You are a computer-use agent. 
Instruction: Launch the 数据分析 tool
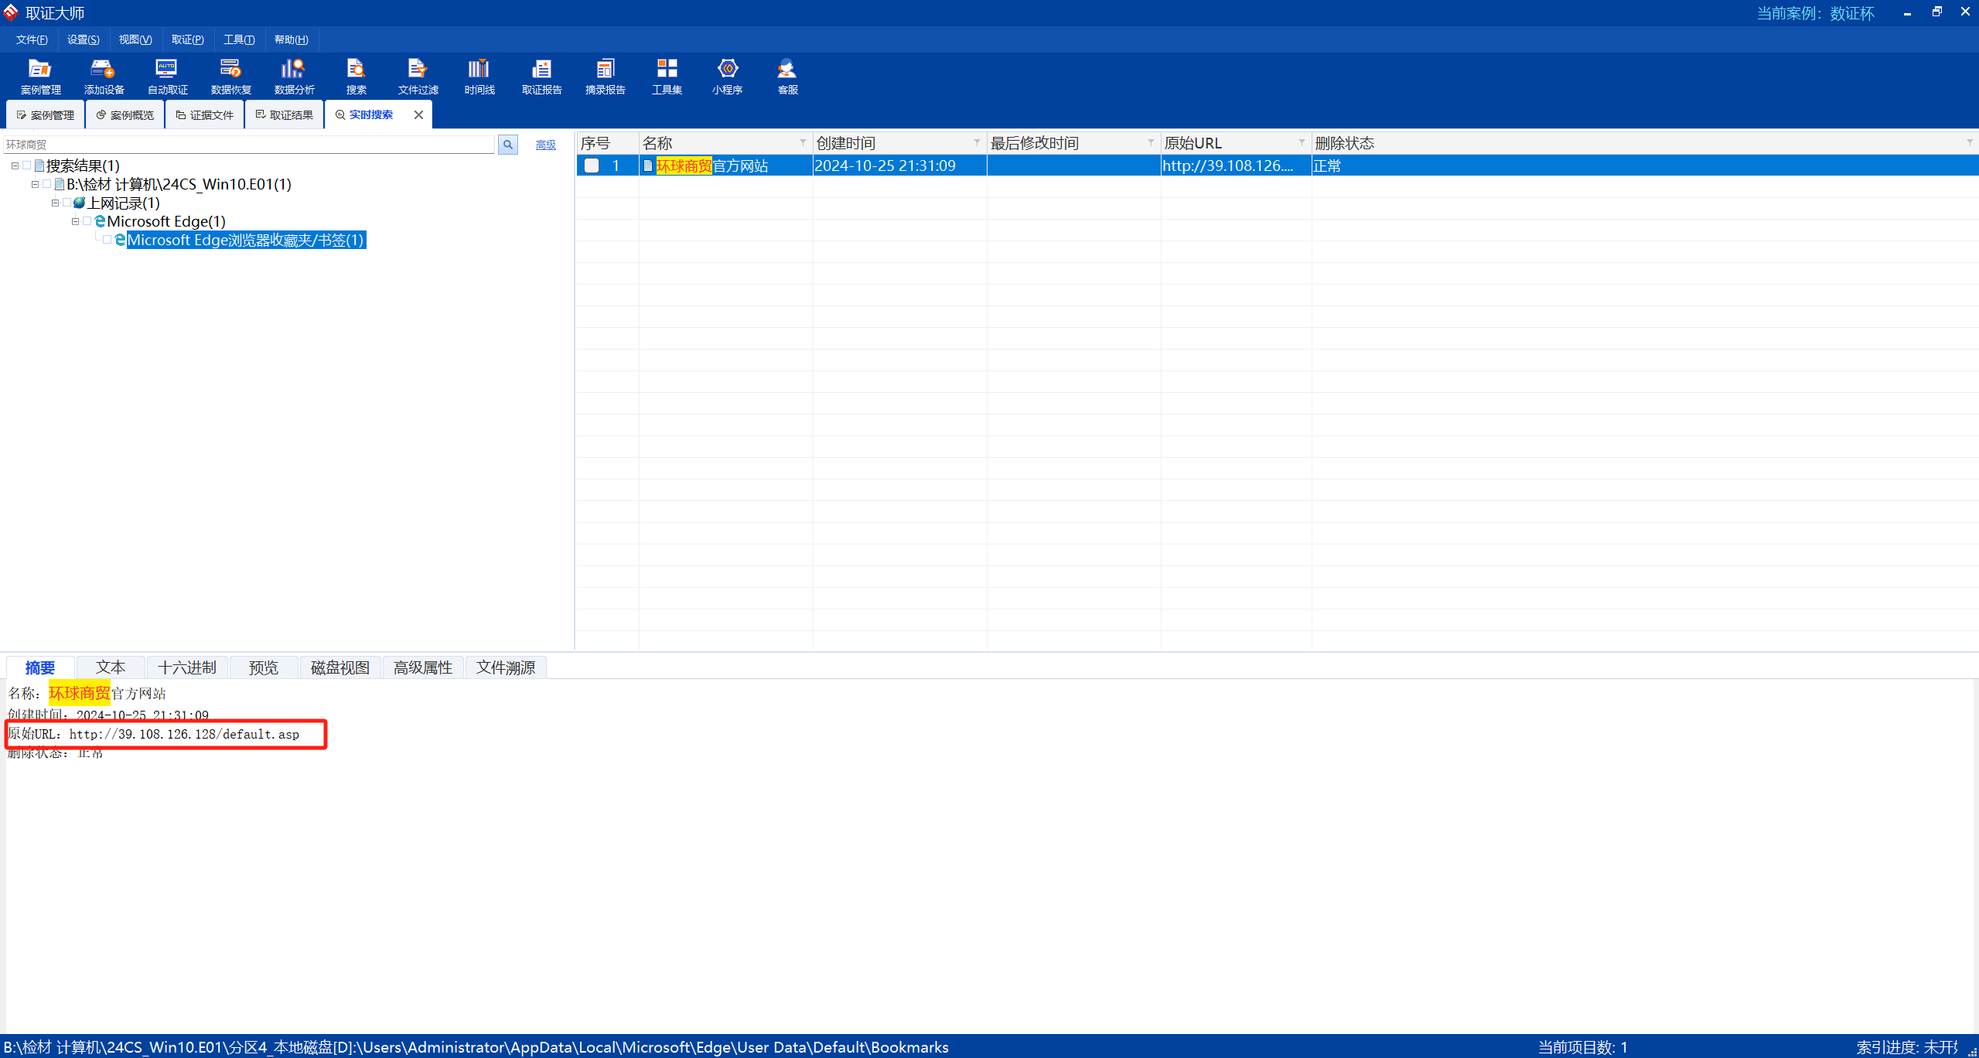point(294,76)
